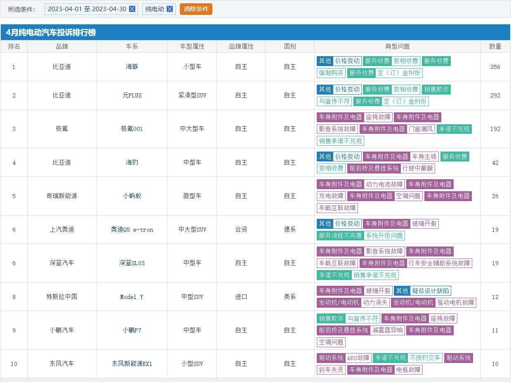Click the 东风汽车 brand cell
511x382 pixels.
coord(62,364)
